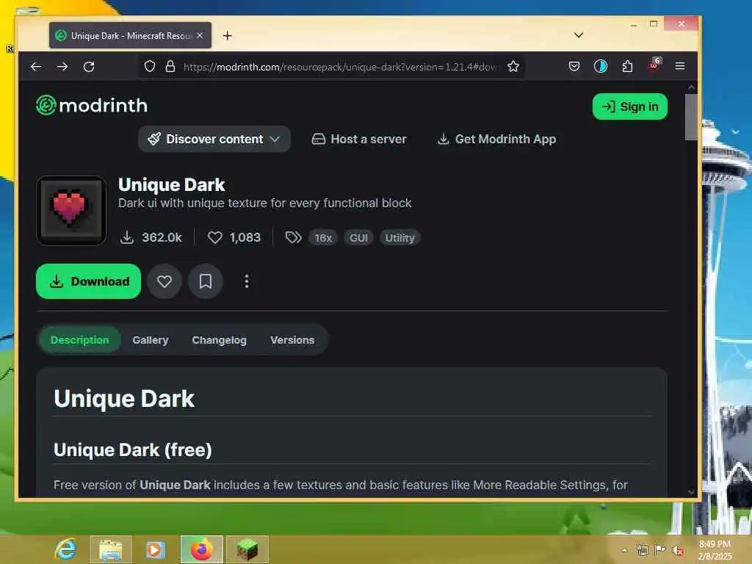Select the GUI tag

[358, 238]
